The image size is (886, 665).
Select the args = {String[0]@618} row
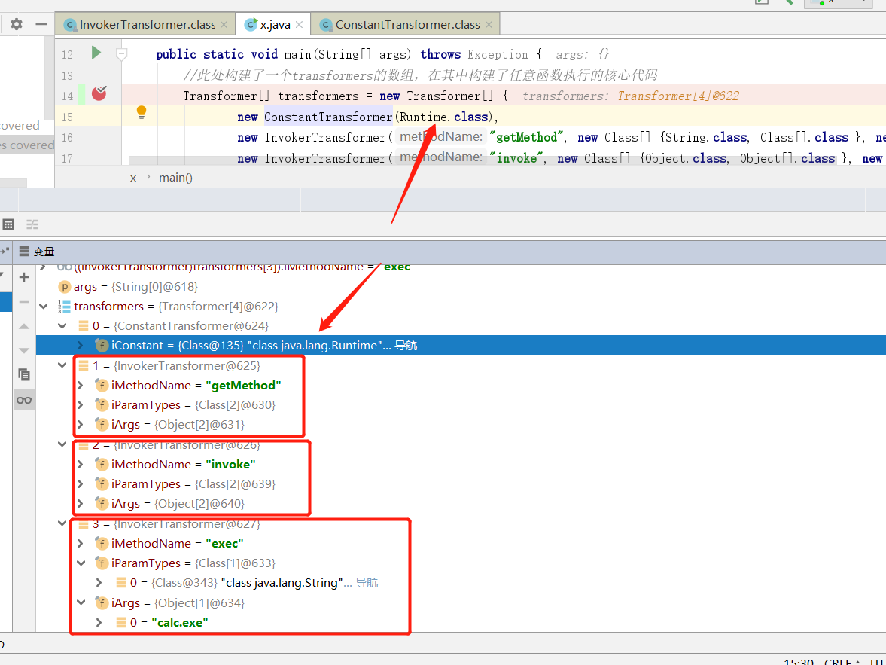461,287
